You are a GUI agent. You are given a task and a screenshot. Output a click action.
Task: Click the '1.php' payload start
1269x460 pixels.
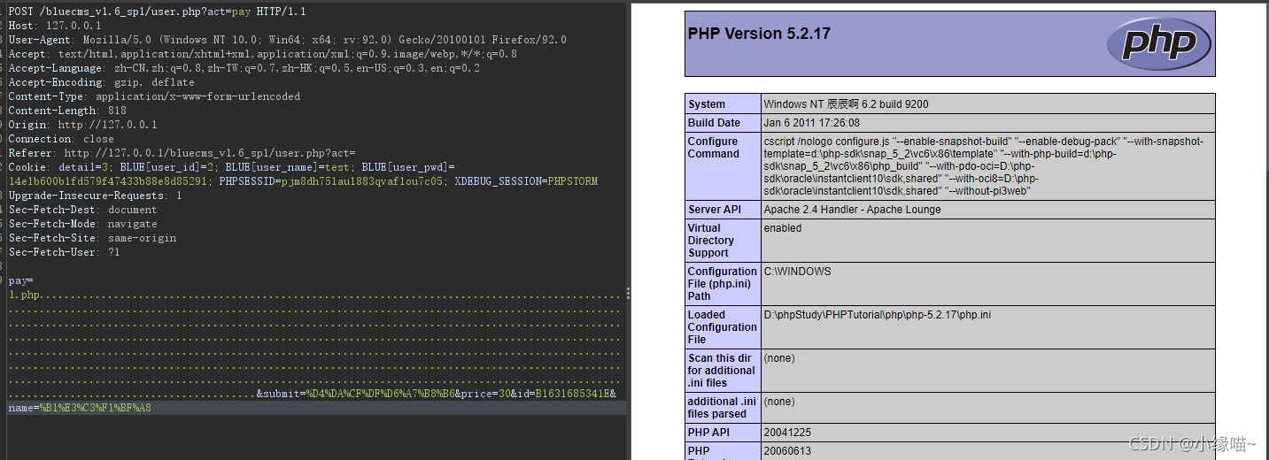pyautogui.click(x=24, y=294)
